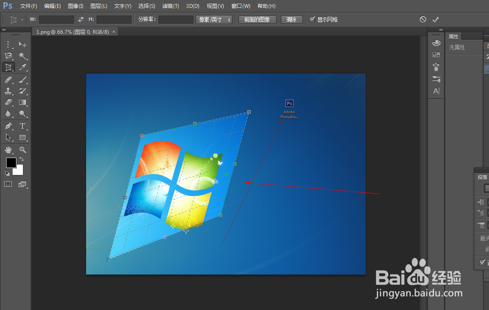Screen dimensions: 489x310
Task: Open the 编辑(E) menu
Action: 52,6
